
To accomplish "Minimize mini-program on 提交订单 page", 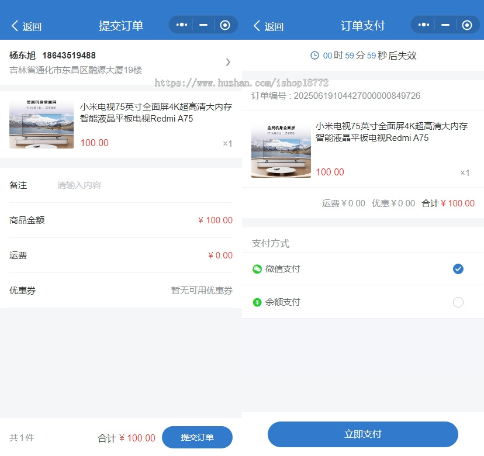I will [x=203, y=25].
